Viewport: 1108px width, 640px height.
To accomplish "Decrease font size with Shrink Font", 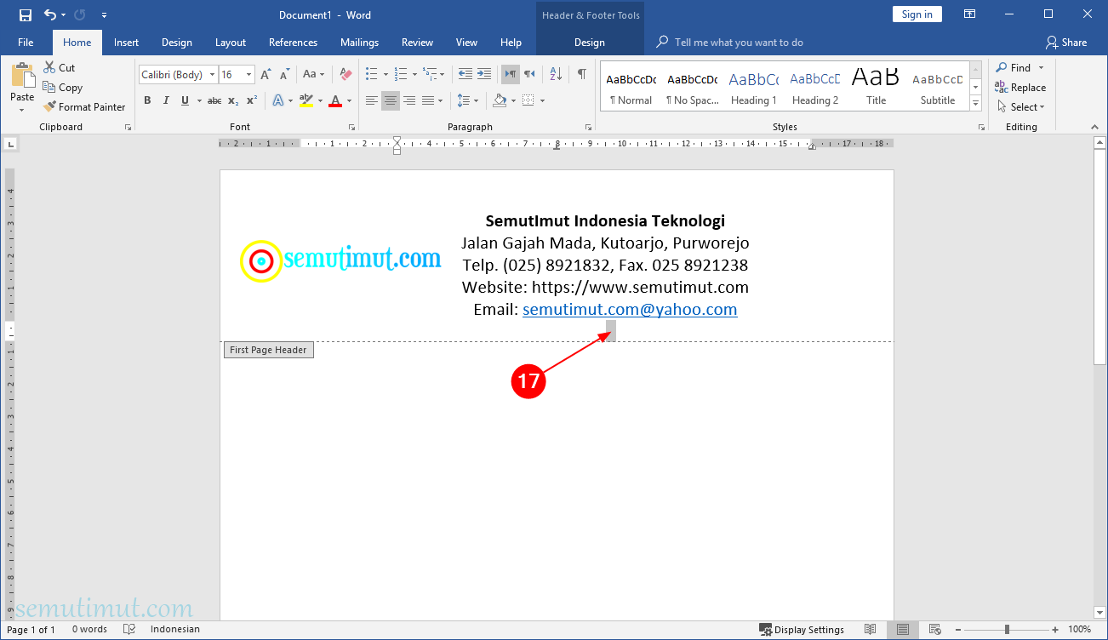I will coord(284,75).
